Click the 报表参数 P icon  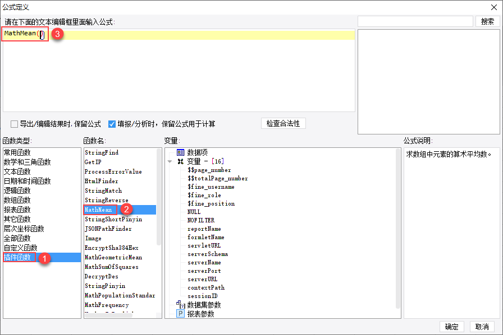(181, 314)
